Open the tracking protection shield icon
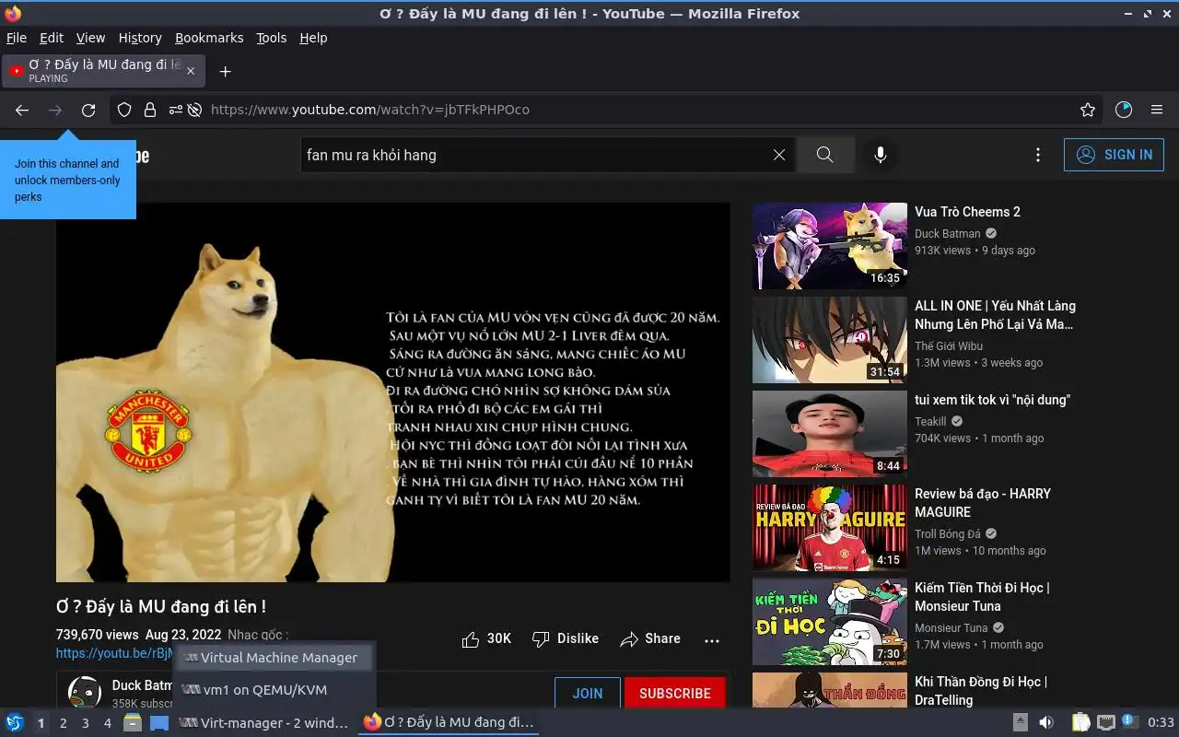This screenshot has height=737, width=1179. pos(124,110)
